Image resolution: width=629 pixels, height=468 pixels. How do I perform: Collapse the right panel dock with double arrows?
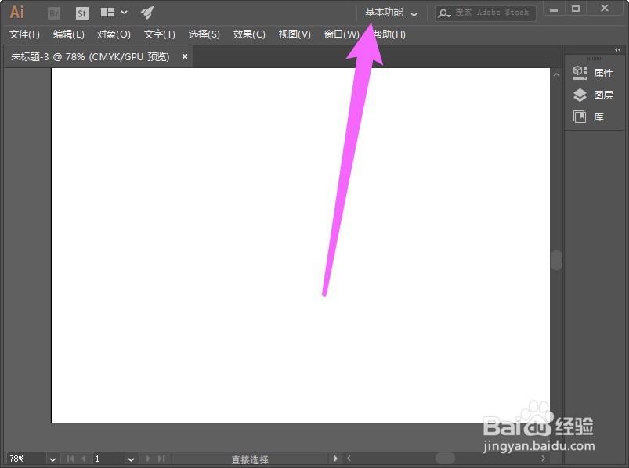(x=617, y=49)
